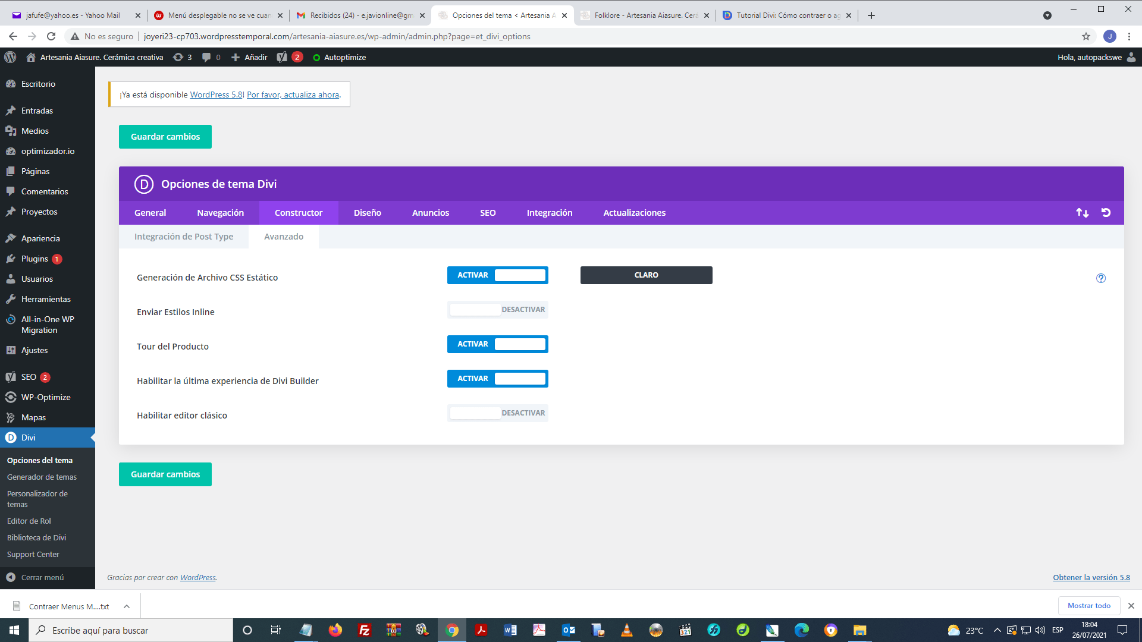Open FileZilla from the taskbar

click(365, 630)
